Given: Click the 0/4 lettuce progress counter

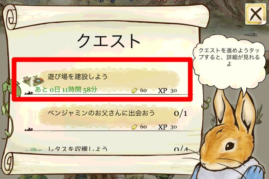Looking at the screenshot, I should click(x=181, y=149).
